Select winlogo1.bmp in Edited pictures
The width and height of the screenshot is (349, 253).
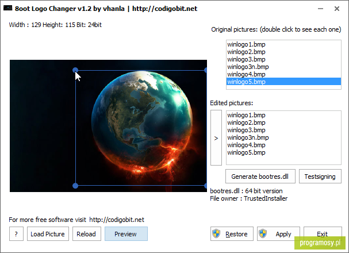tap(283, 115)
